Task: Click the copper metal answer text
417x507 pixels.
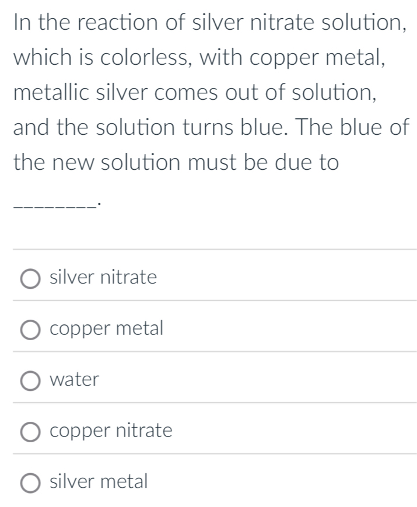Action: tap(107, 329)
